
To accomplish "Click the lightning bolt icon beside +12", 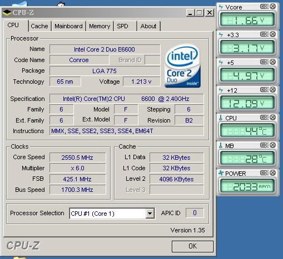I will pos(221,90).
